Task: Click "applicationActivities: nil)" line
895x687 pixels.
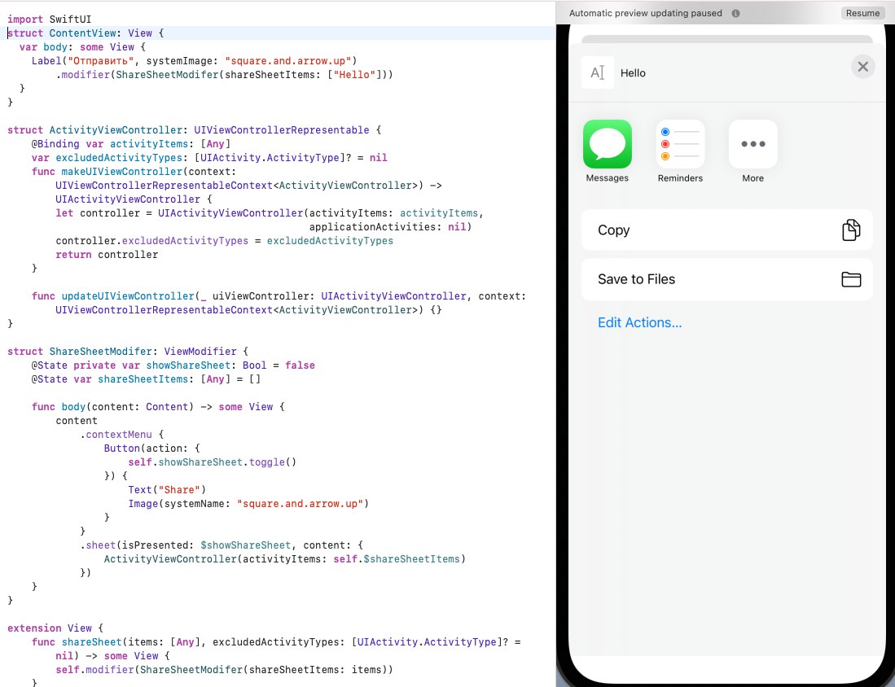Action: pos(390,227)
